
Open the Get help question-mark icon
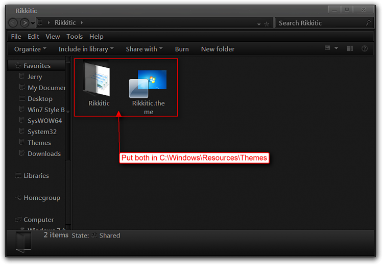[x=365, y=48]
